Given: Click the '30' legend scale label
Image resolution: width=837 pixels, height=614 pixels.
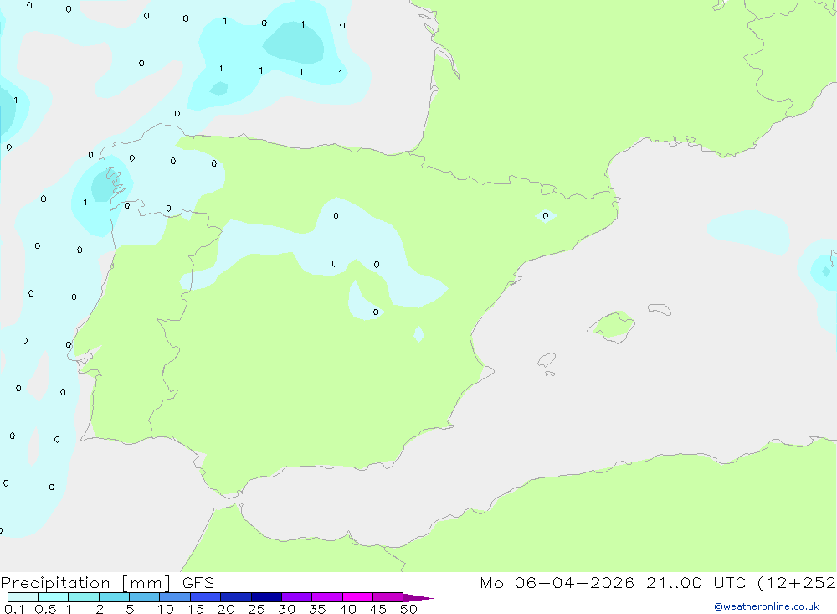Looking at the screenshot, I should click(x=287, y=609).
